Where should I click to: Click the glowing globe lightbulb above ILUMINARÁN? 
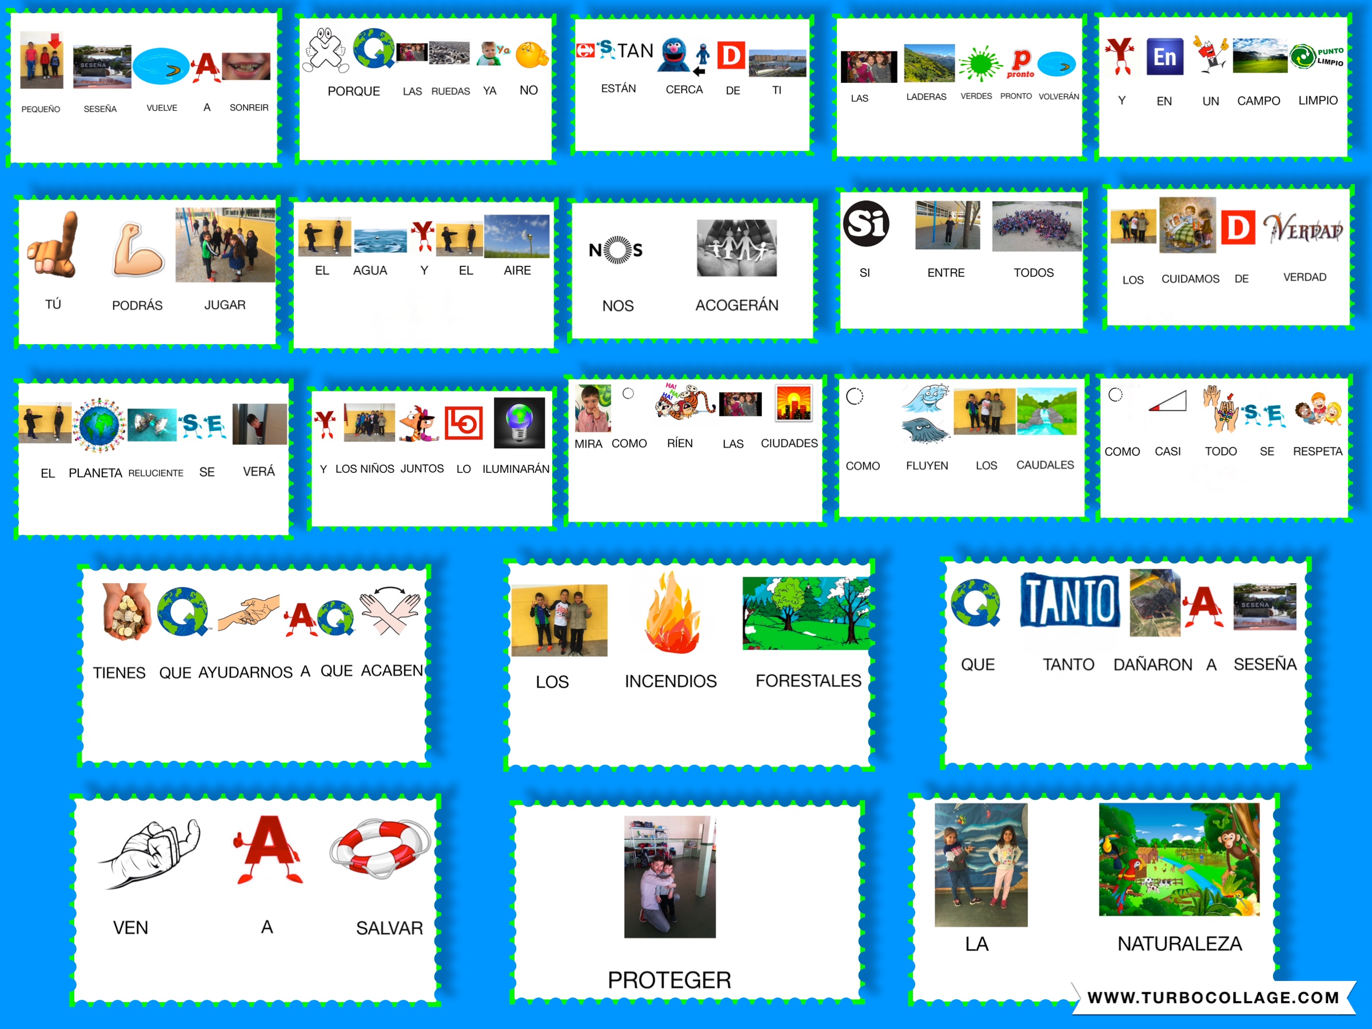[x=519, y=422]
